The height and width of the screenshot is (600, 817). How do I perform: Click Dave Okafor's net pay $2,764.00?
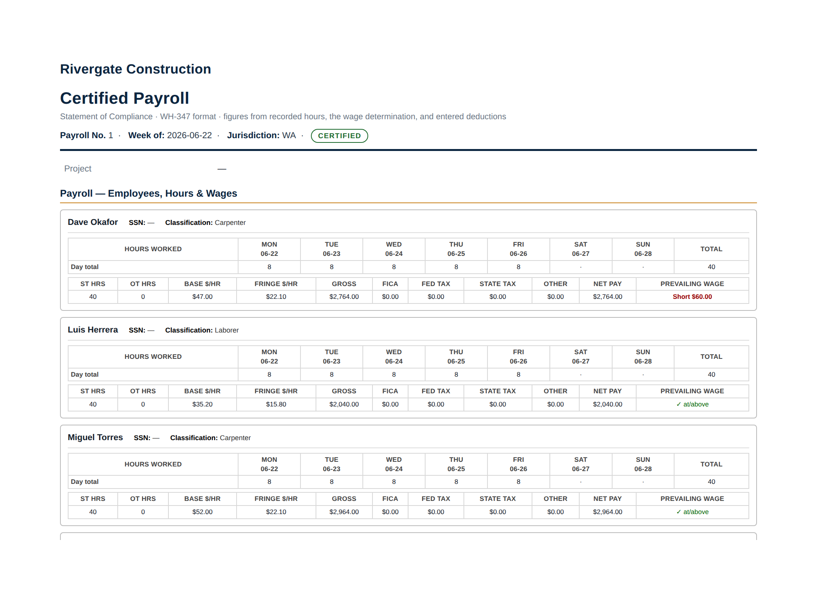pos(608,297)
